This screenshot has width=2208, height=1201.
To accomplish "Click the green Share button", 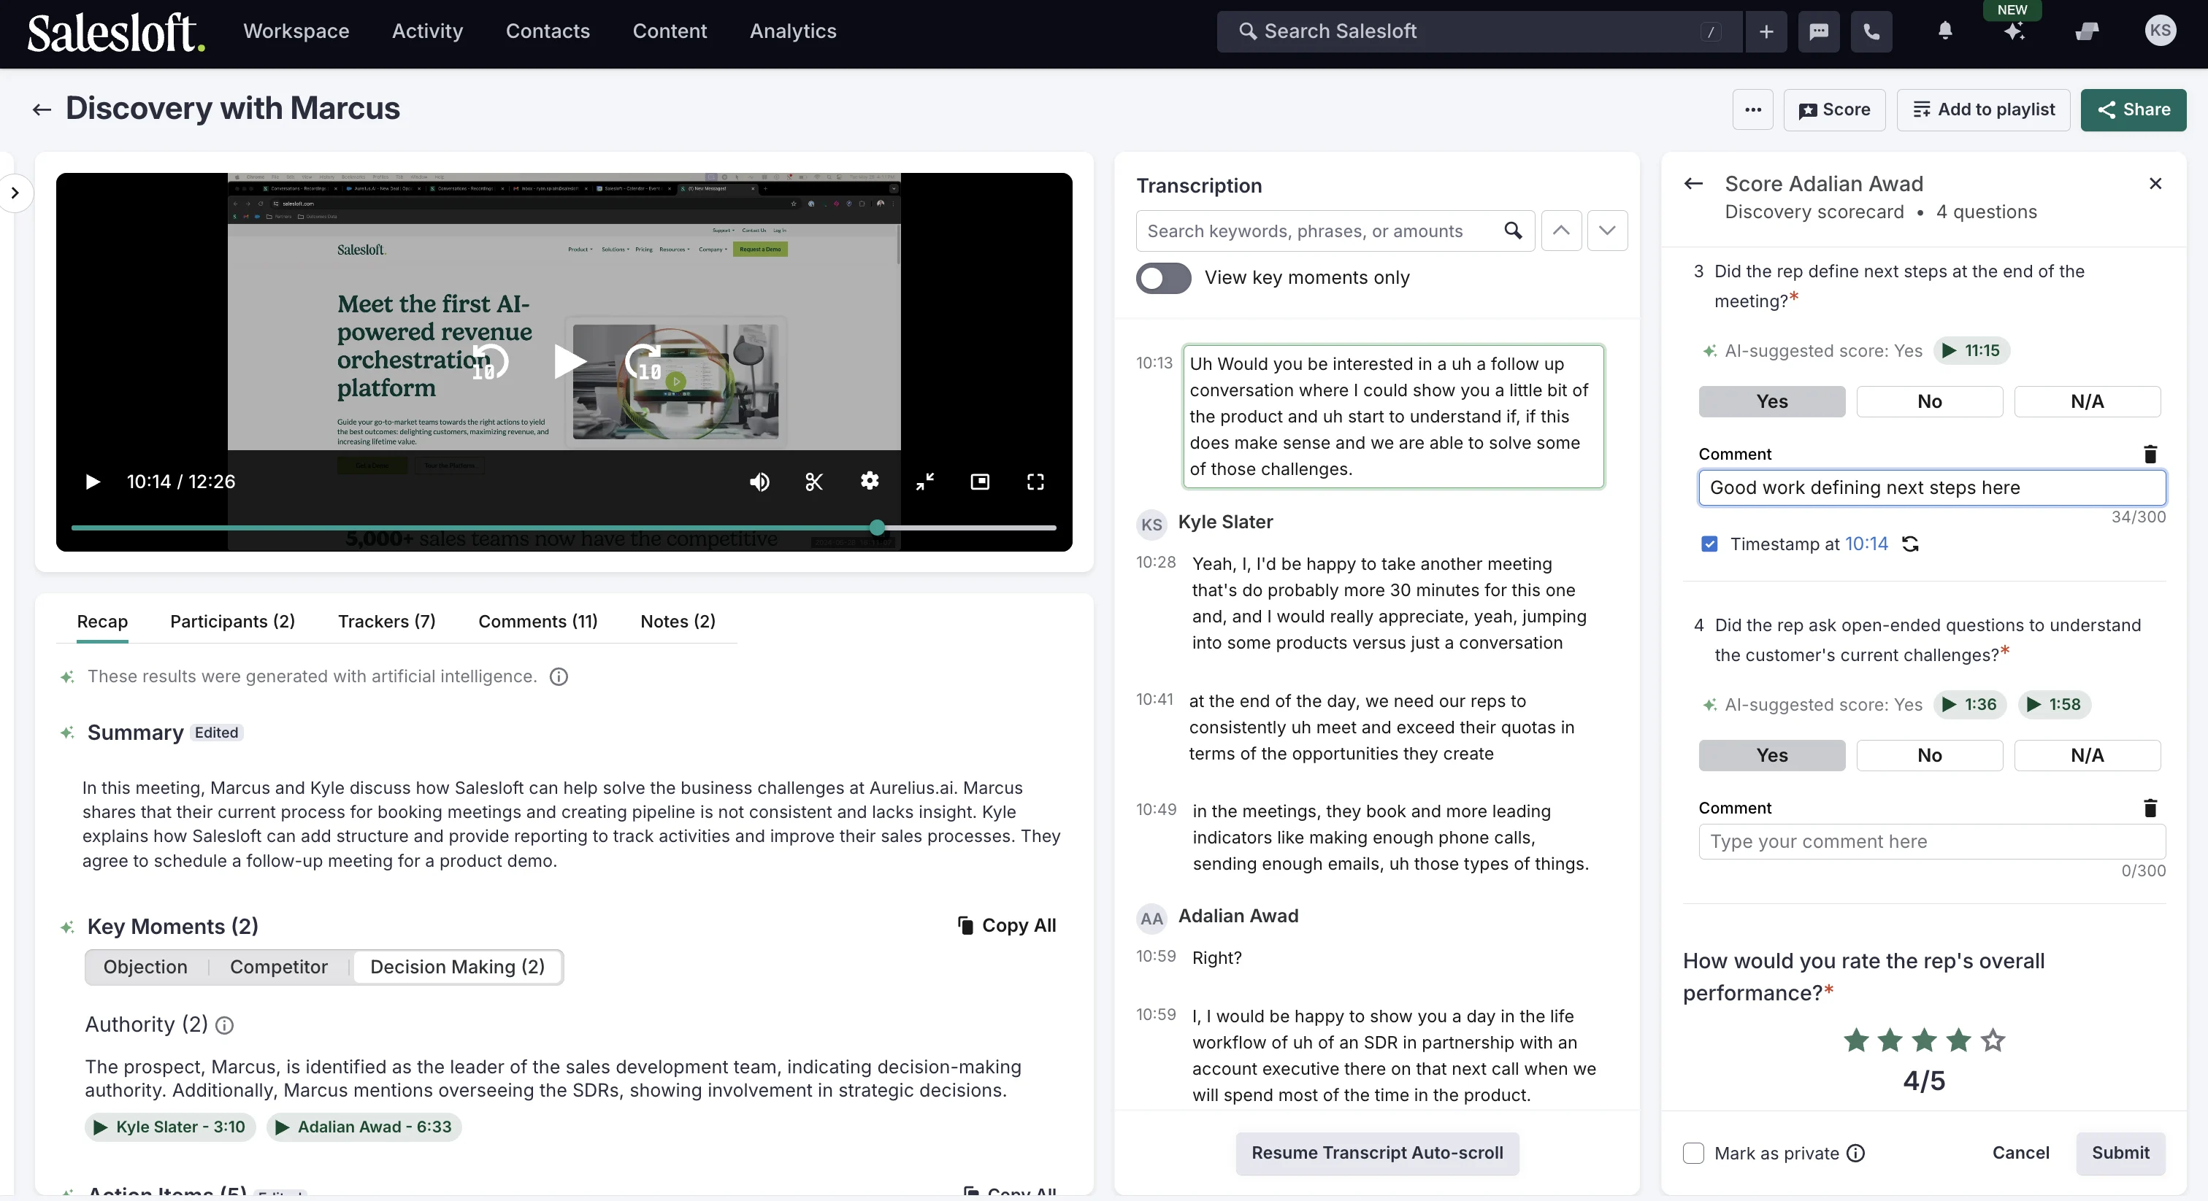I will [x=2133, y=109].
